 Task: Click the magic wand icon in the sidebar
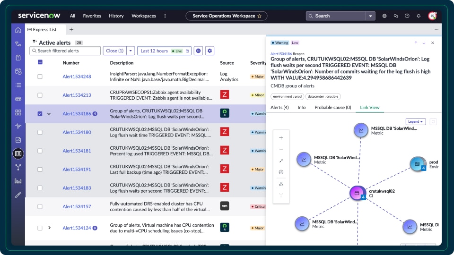18,195
